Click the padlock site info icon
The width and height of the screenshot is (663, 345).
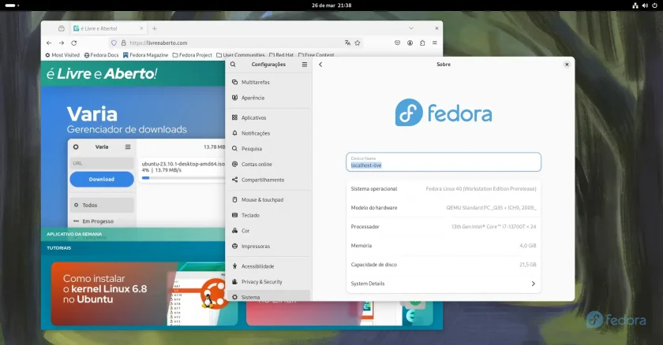tap(123, 43)
